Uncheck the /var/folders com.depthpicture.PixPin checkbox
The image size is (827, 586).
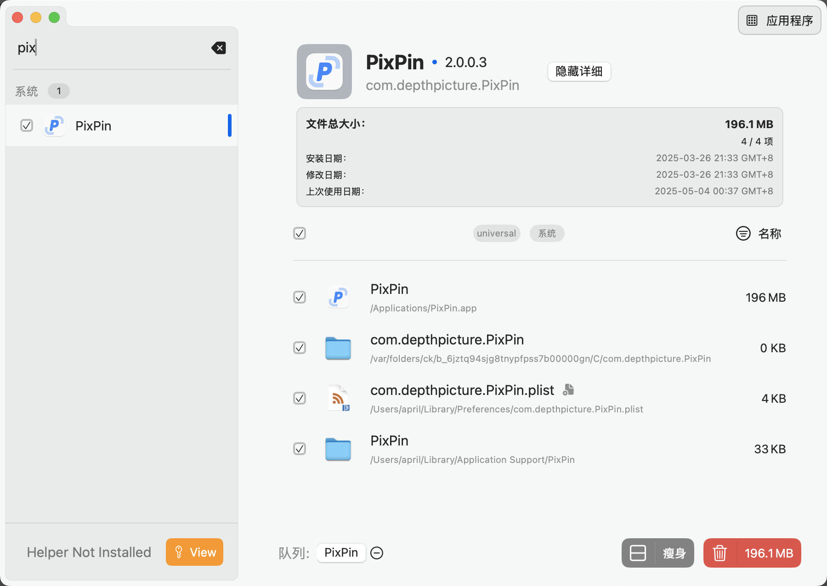click(x=300, y=348)
